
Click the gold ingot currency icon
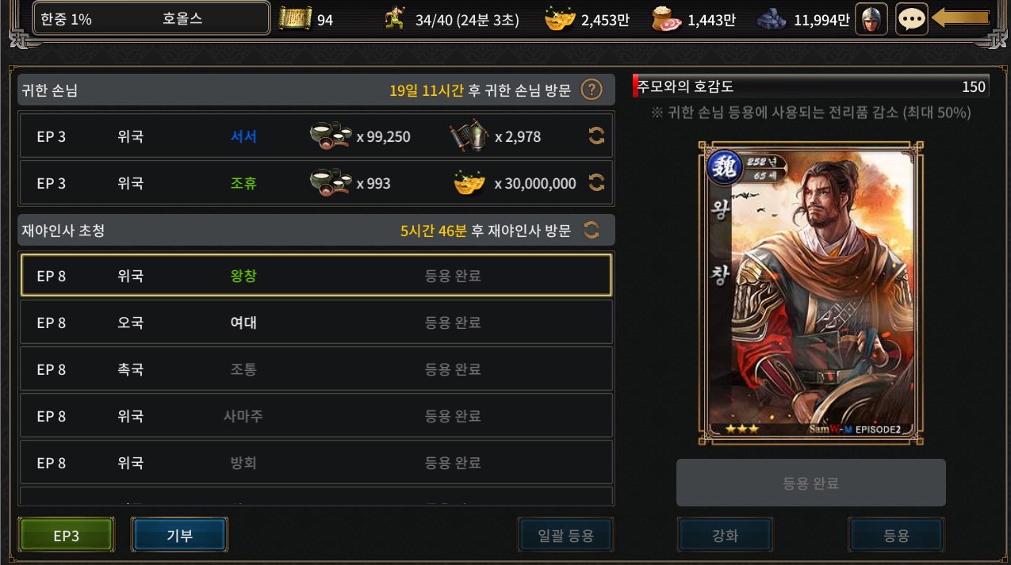(x=560, y=19)
